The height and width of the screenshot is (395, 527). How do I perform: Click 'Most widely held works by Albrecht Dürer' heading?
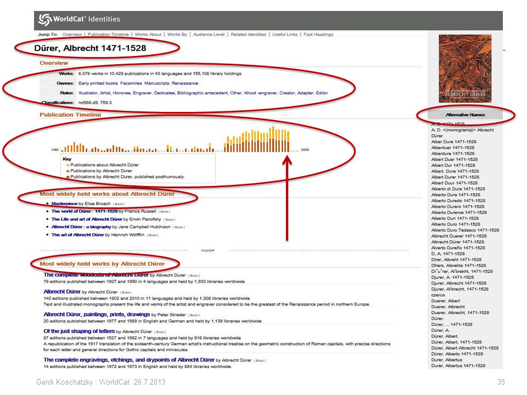pyautogui.click(x=102, y=264)
